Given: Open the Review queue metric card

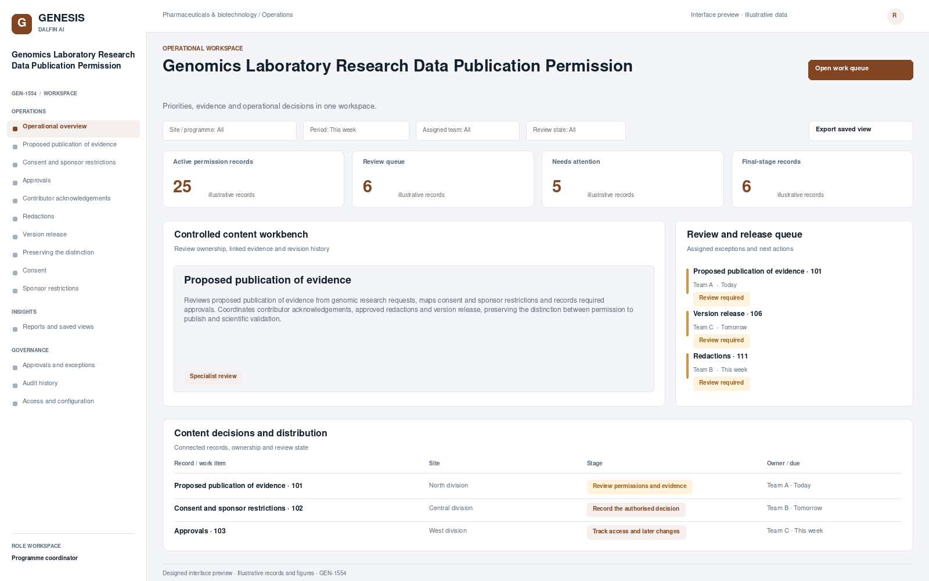Looking at the screenshot, I should (x=442, y=179).
